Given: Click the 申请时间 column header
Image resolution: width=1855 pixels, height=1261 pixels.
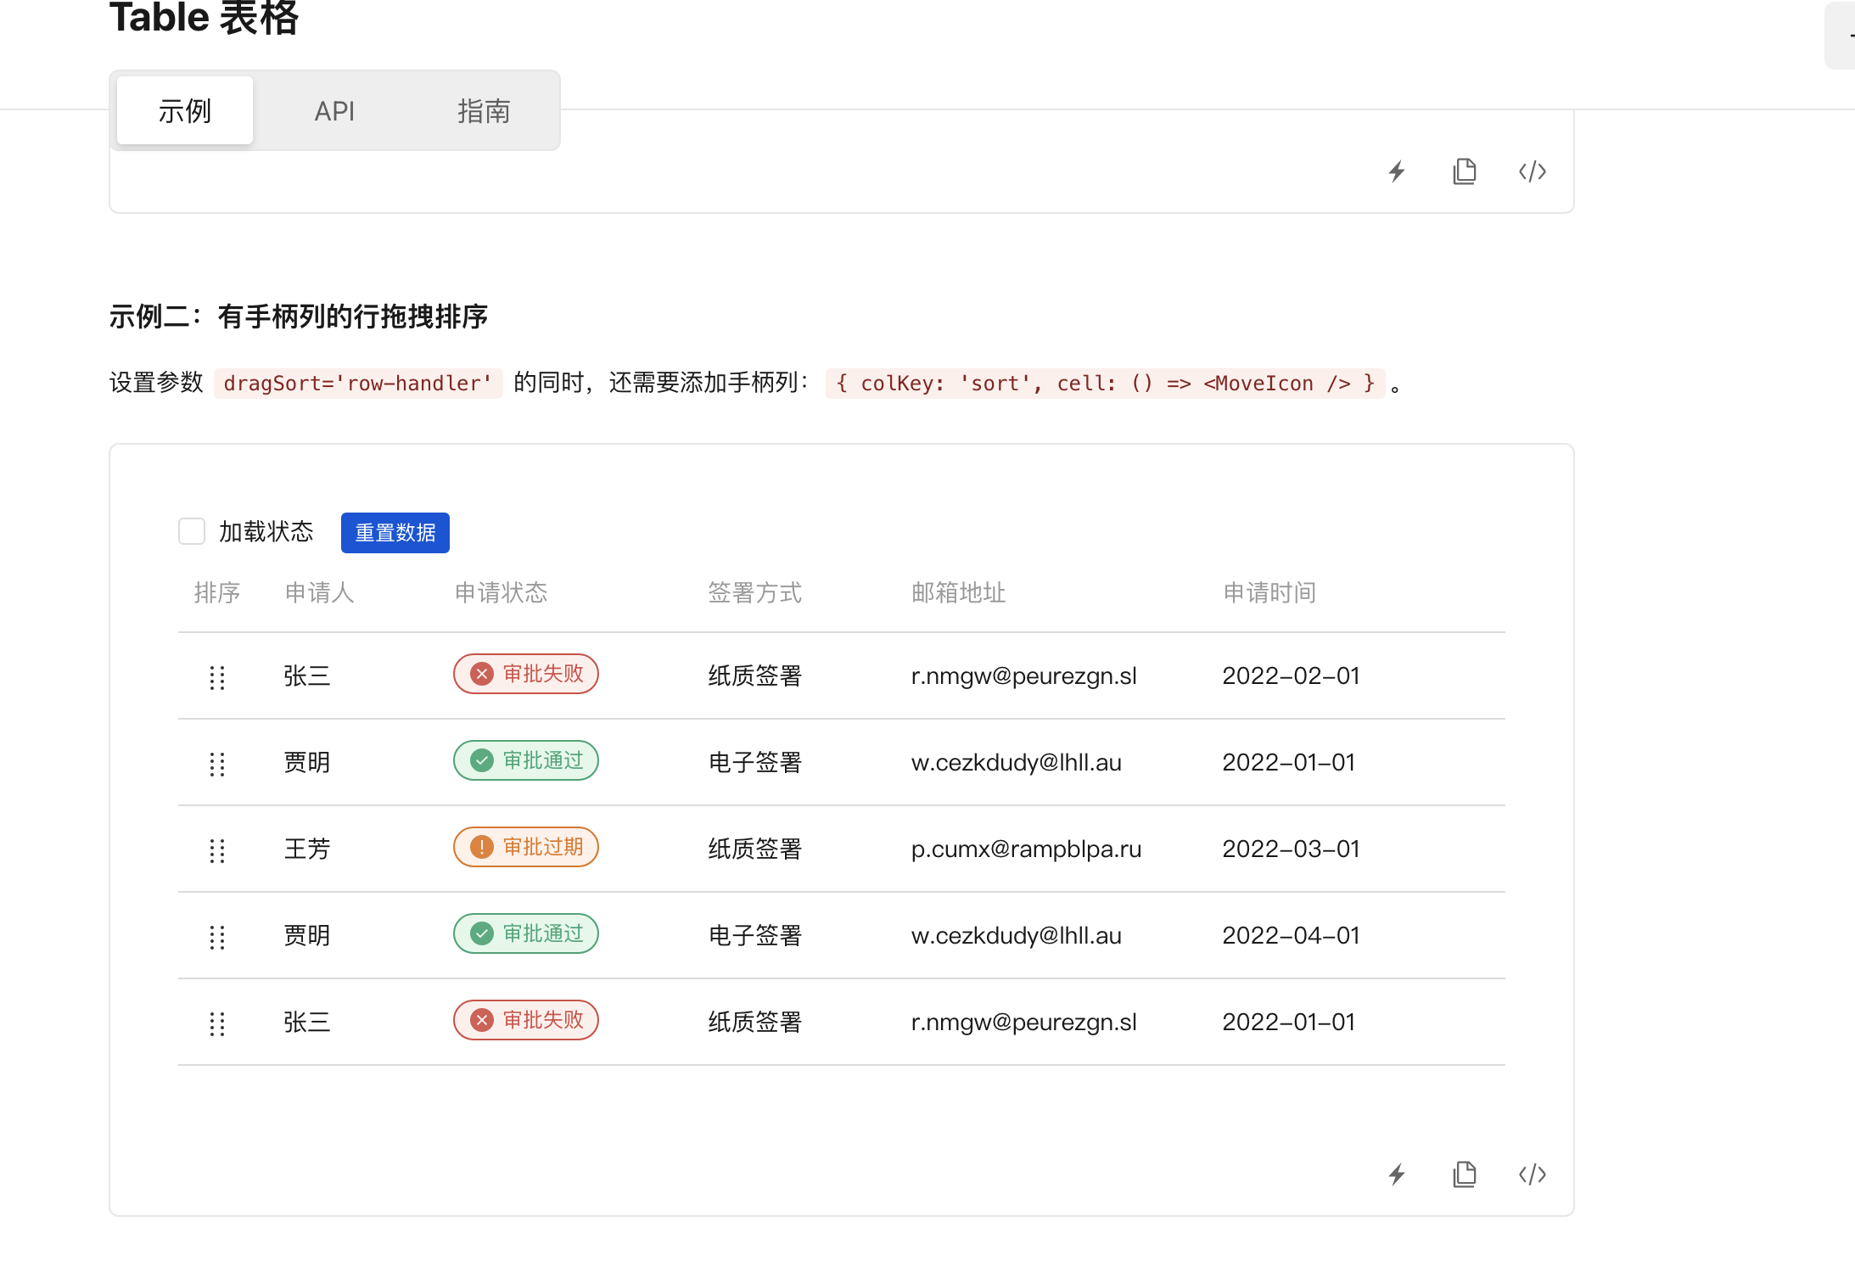Looking at the screenshot, I should click(x=1268, y=592).
